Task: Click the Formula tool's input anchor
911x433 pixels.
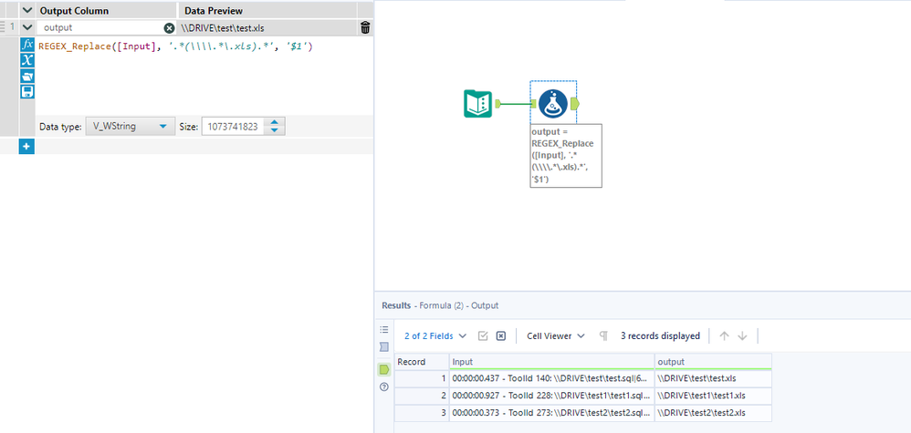Action: [x=533, y=104]
